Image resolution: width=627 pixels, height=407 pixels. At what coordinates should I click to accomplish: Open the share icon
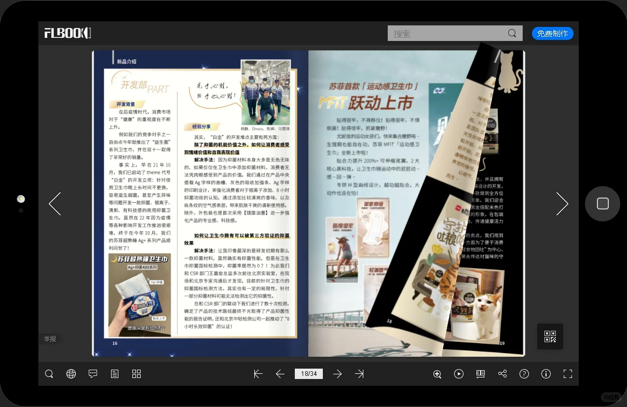pos(502,374)
